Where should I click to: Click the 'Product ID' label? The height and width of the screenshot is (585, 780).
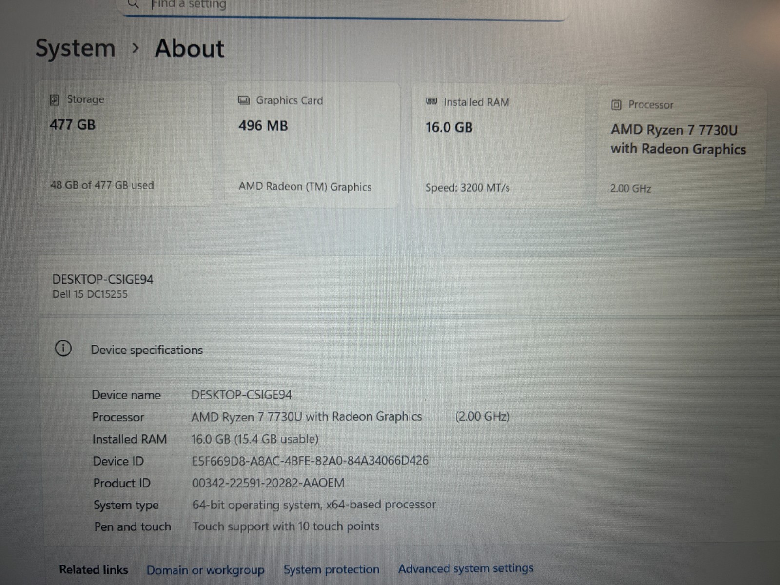(122, 483)
